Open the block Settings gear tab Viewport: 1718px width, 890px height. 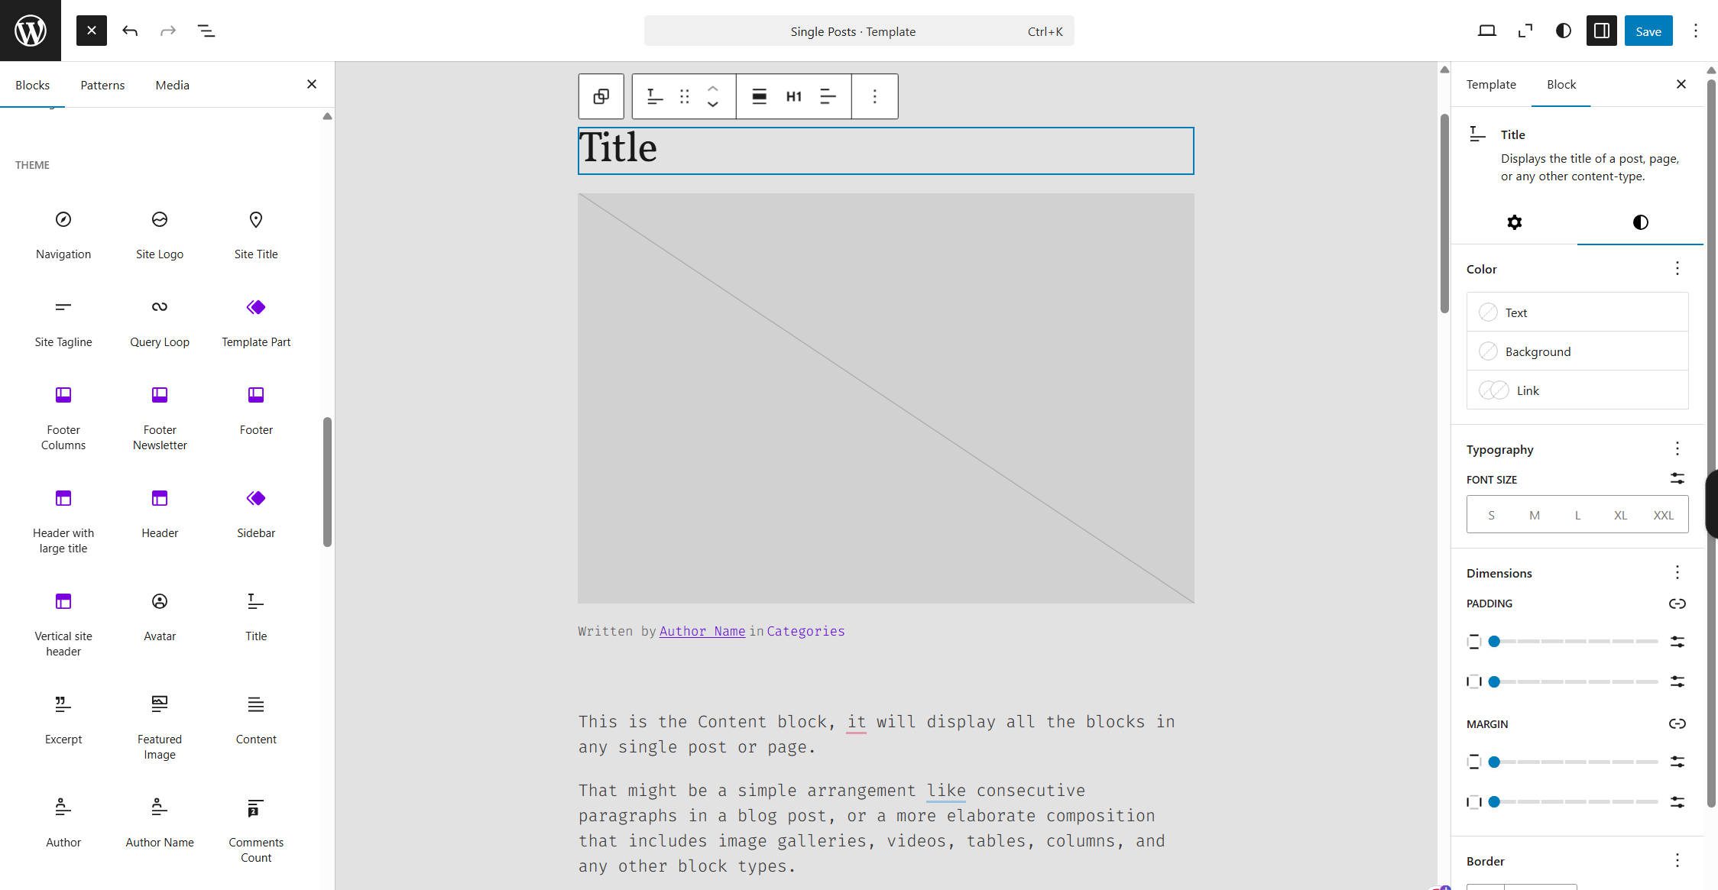coord(1514,222)
